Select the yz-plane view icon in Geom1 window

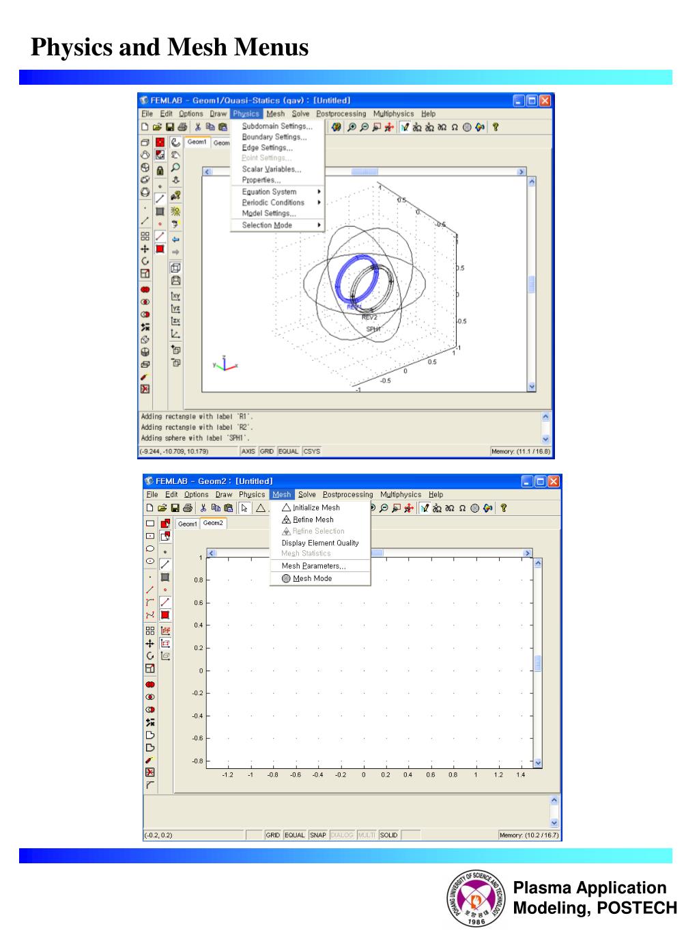point(175,308)
